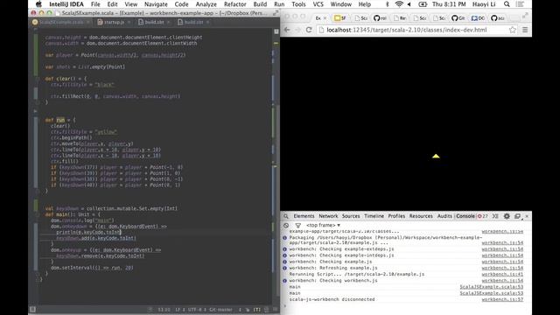Click the DevTools search magnifier icon
Viewport: 560px width, 315px height.
point(286,216)
